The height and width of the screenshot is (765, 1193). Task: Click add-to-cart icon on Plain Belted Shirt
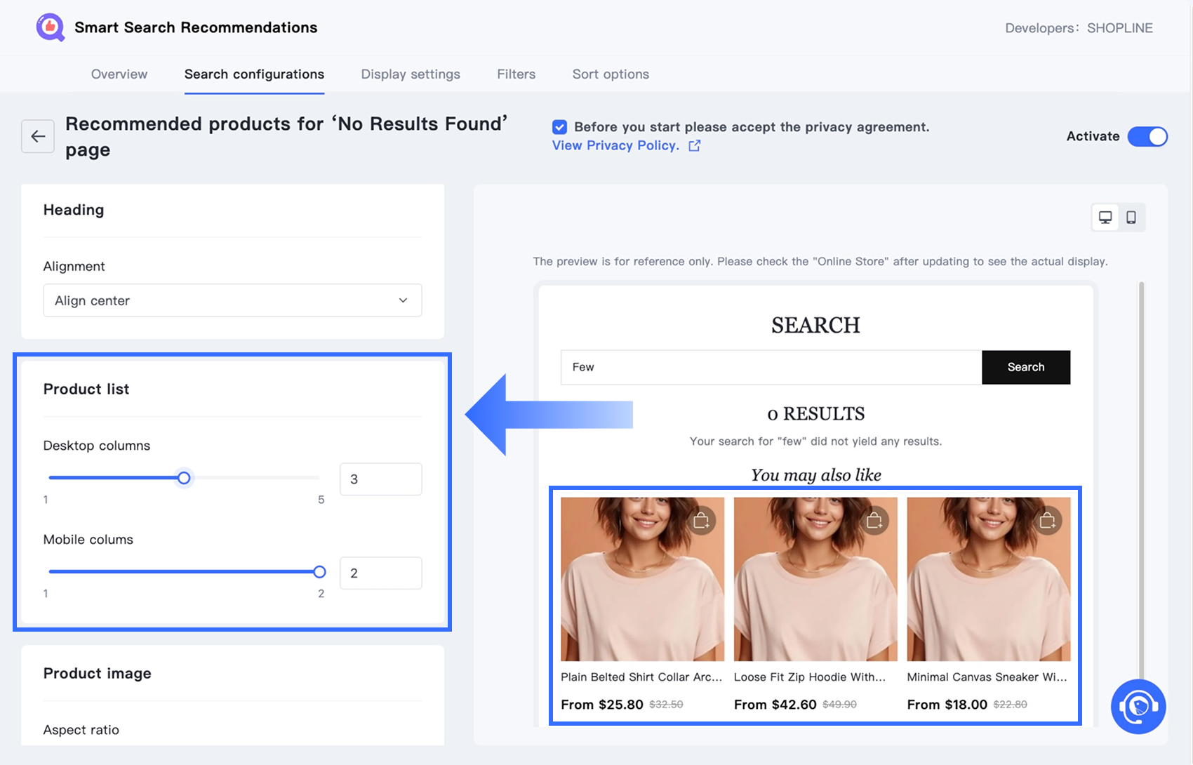click(x=701, y=521)
